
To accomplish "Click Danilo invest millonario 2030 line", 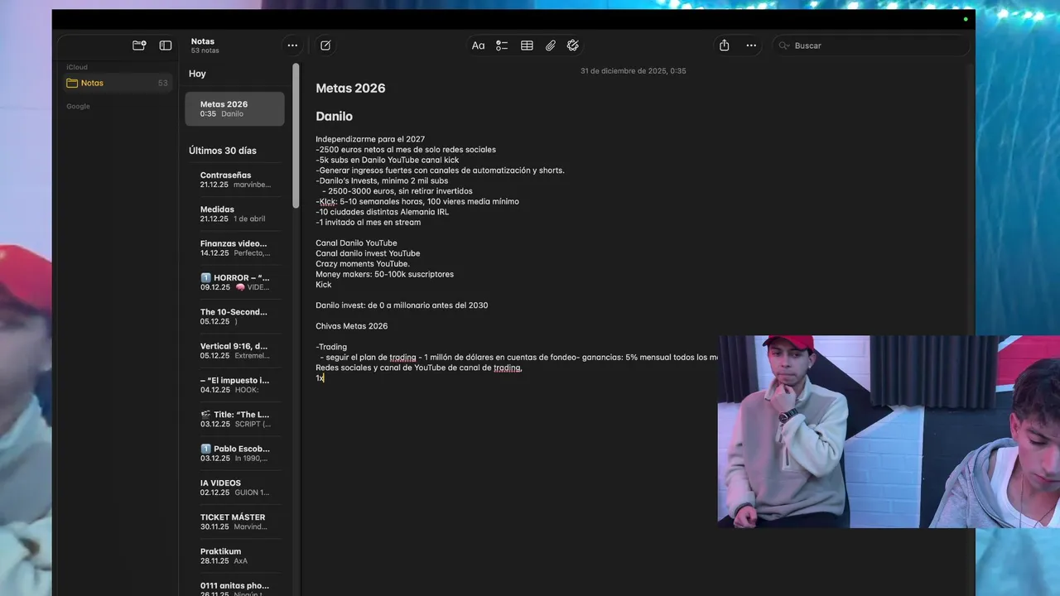I will (x=402, y=305).
